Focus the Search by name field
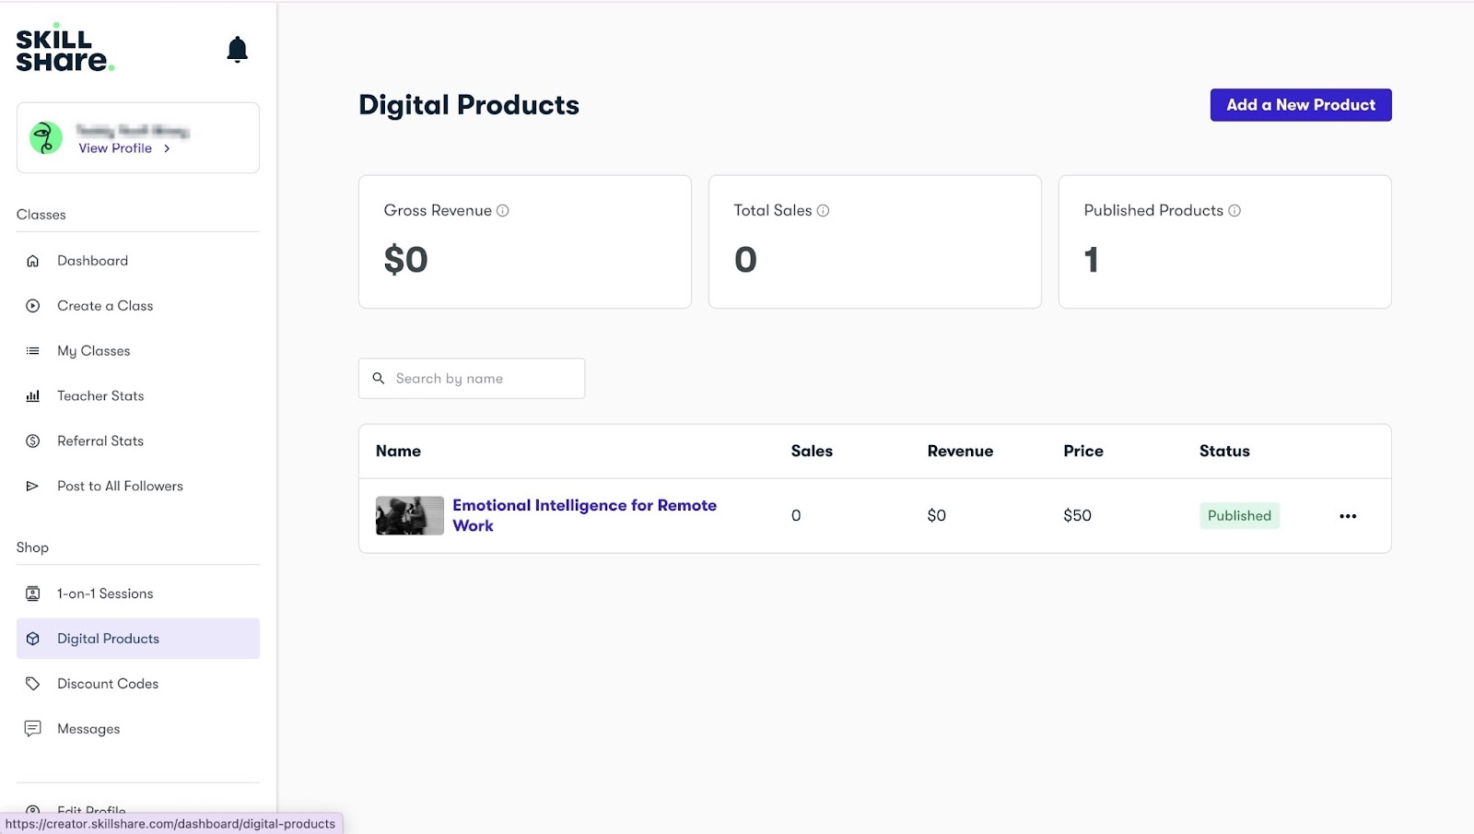Screen dimensions: 1474x834 point(472,379)
